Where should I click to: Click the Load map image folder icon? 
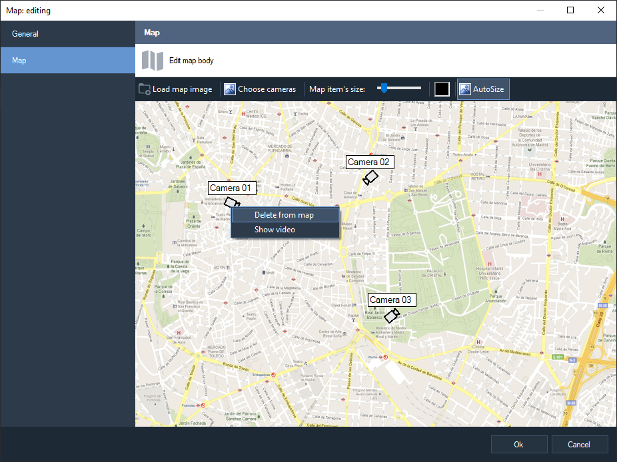[145, 89]
